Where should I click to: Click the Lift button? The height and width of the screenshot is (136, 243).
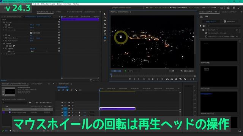[x=167, y=79]
